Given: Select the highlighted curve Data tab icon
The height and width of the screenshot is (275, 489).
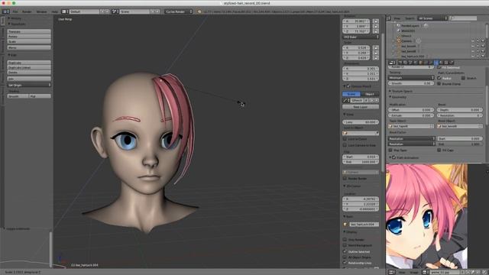Looking at the screenshot, I should (x=436, y=63).
